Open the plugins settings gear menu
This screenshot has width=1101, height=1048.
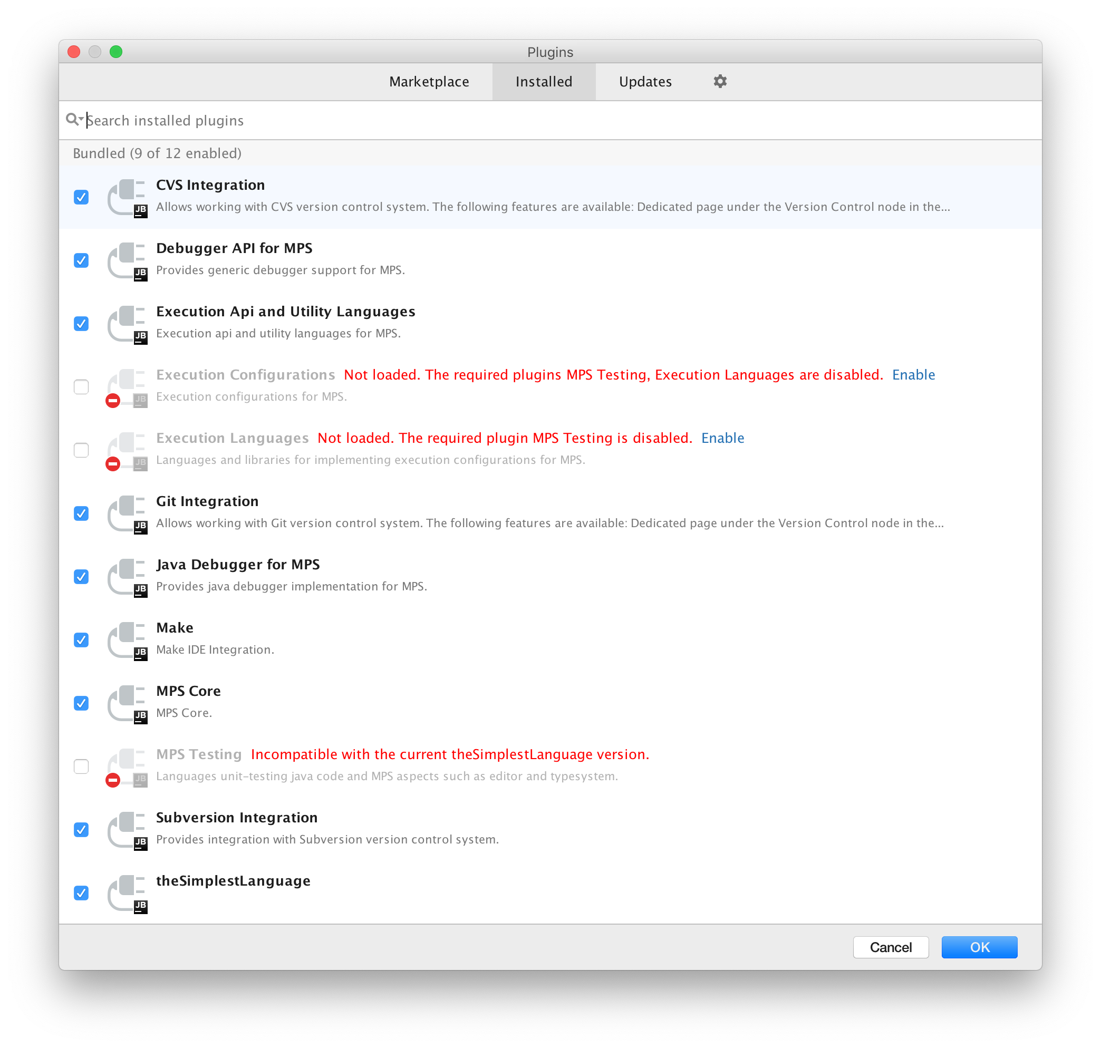tap(721, 82)
